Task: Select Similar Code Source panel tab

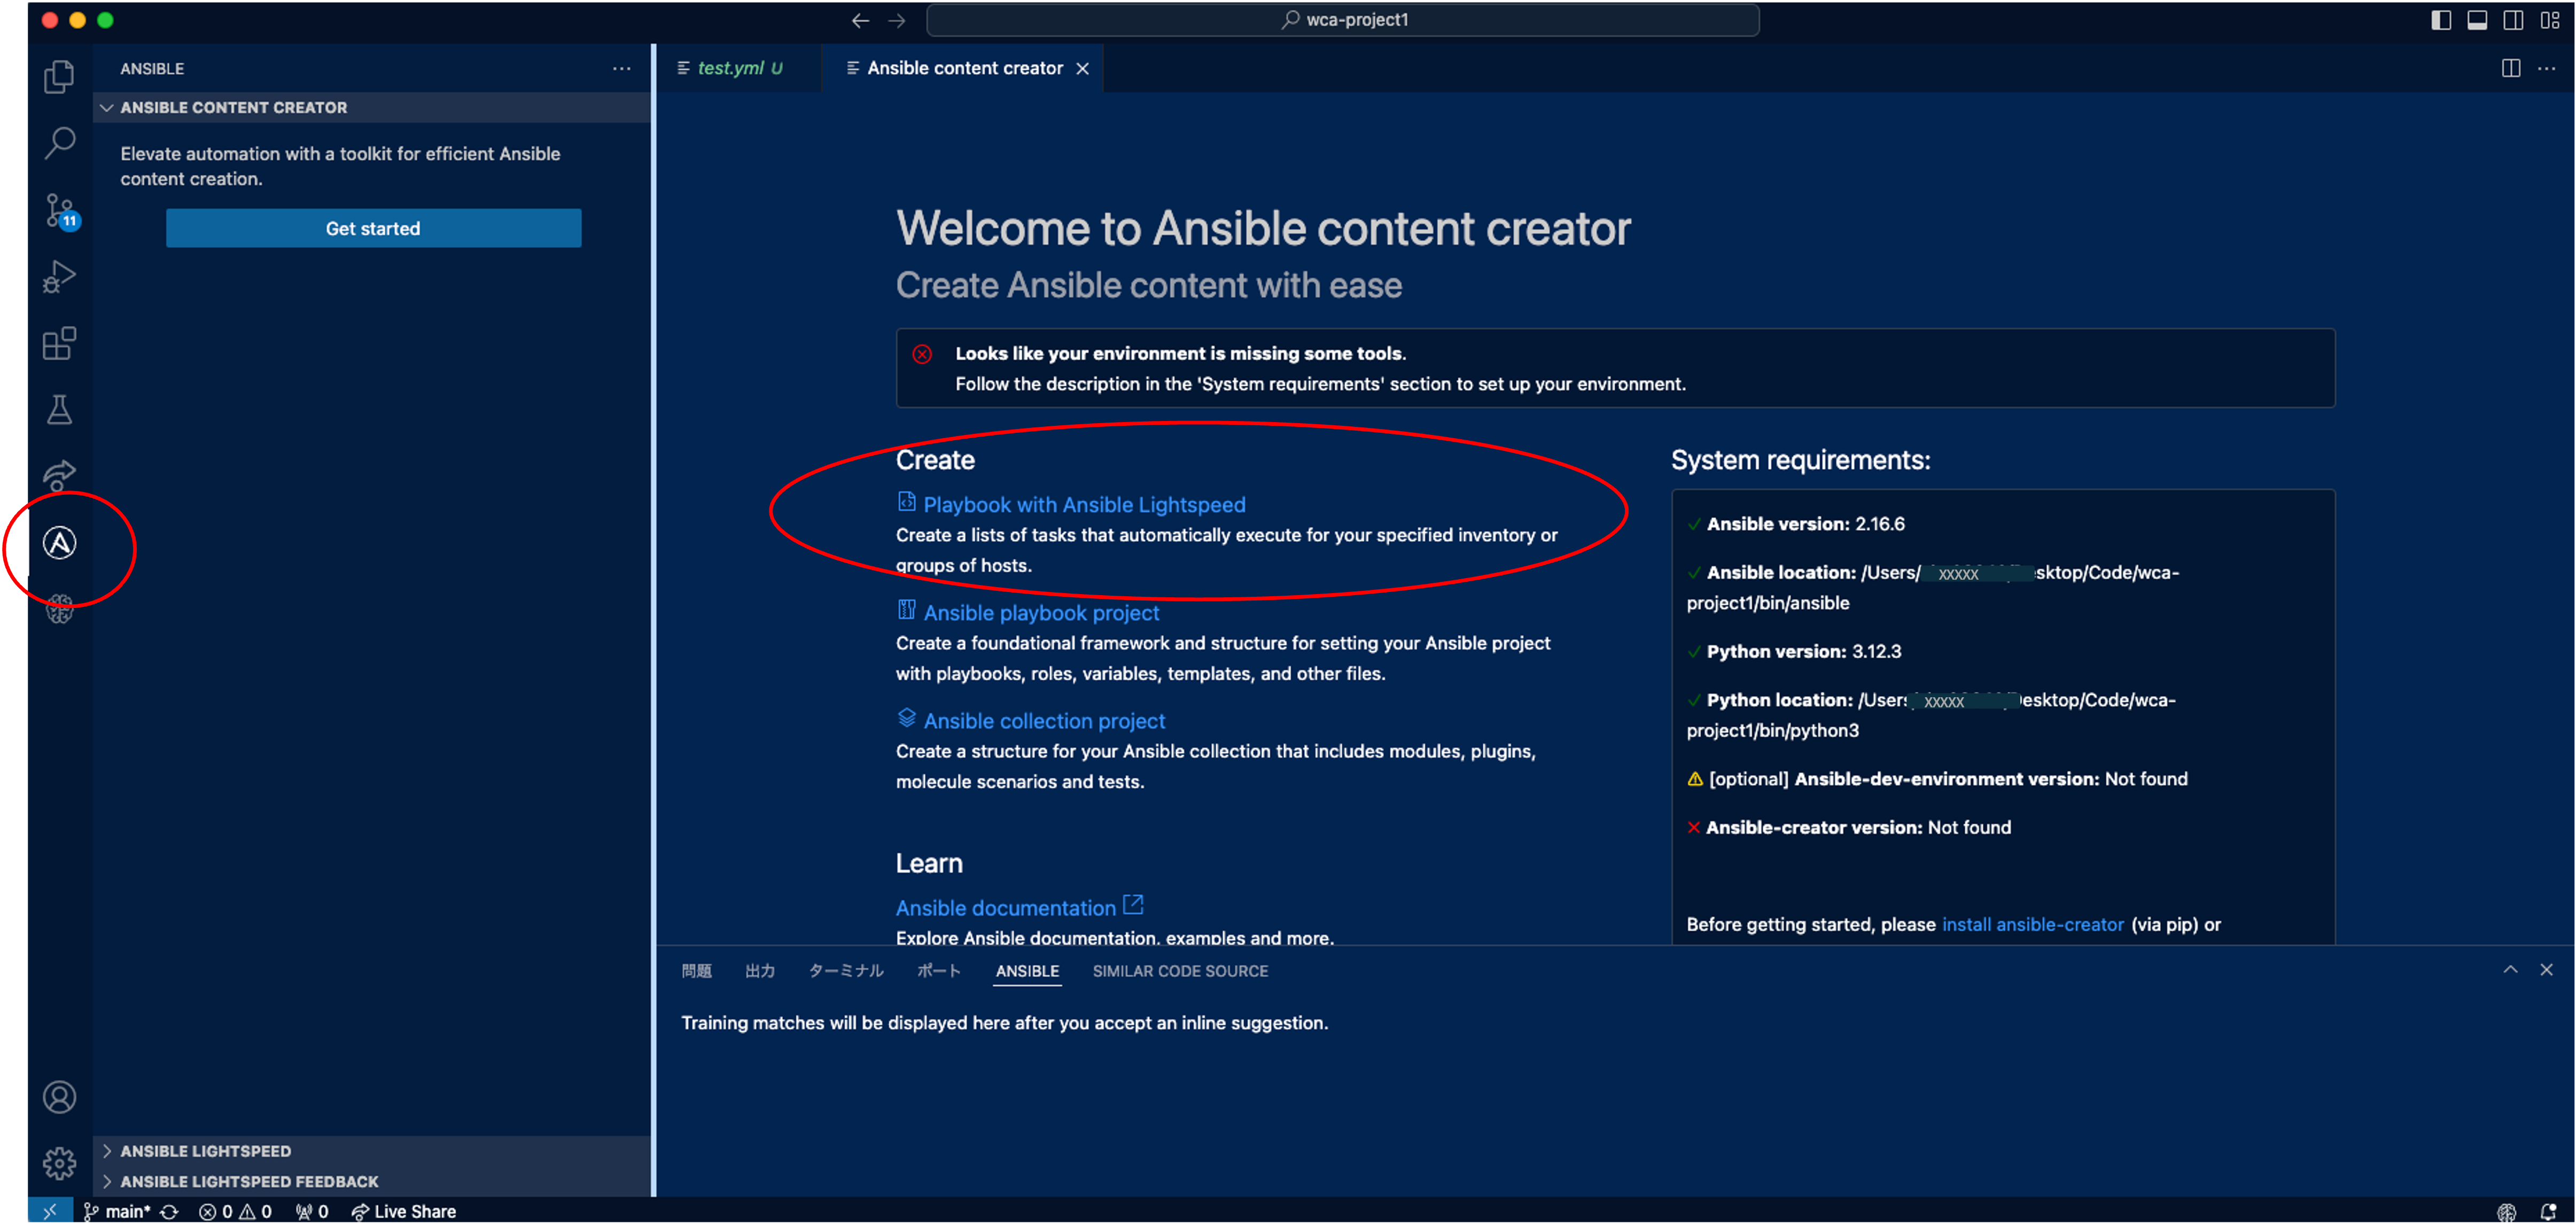Action: click(x=1180, y=971)
